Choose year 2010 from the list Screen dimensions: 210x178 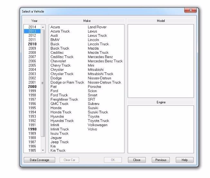tap(32, 44)
